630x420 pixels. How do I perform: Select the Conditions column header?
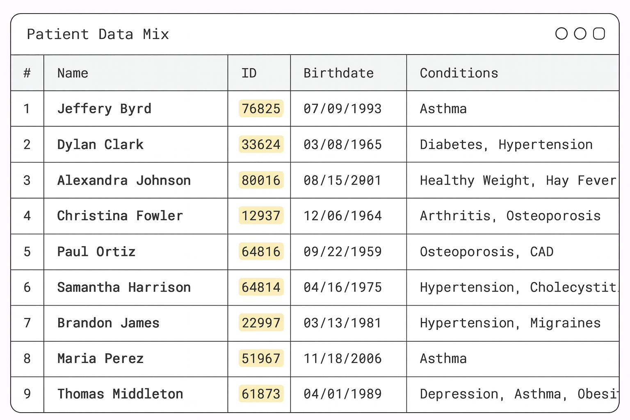click(459, 73)
